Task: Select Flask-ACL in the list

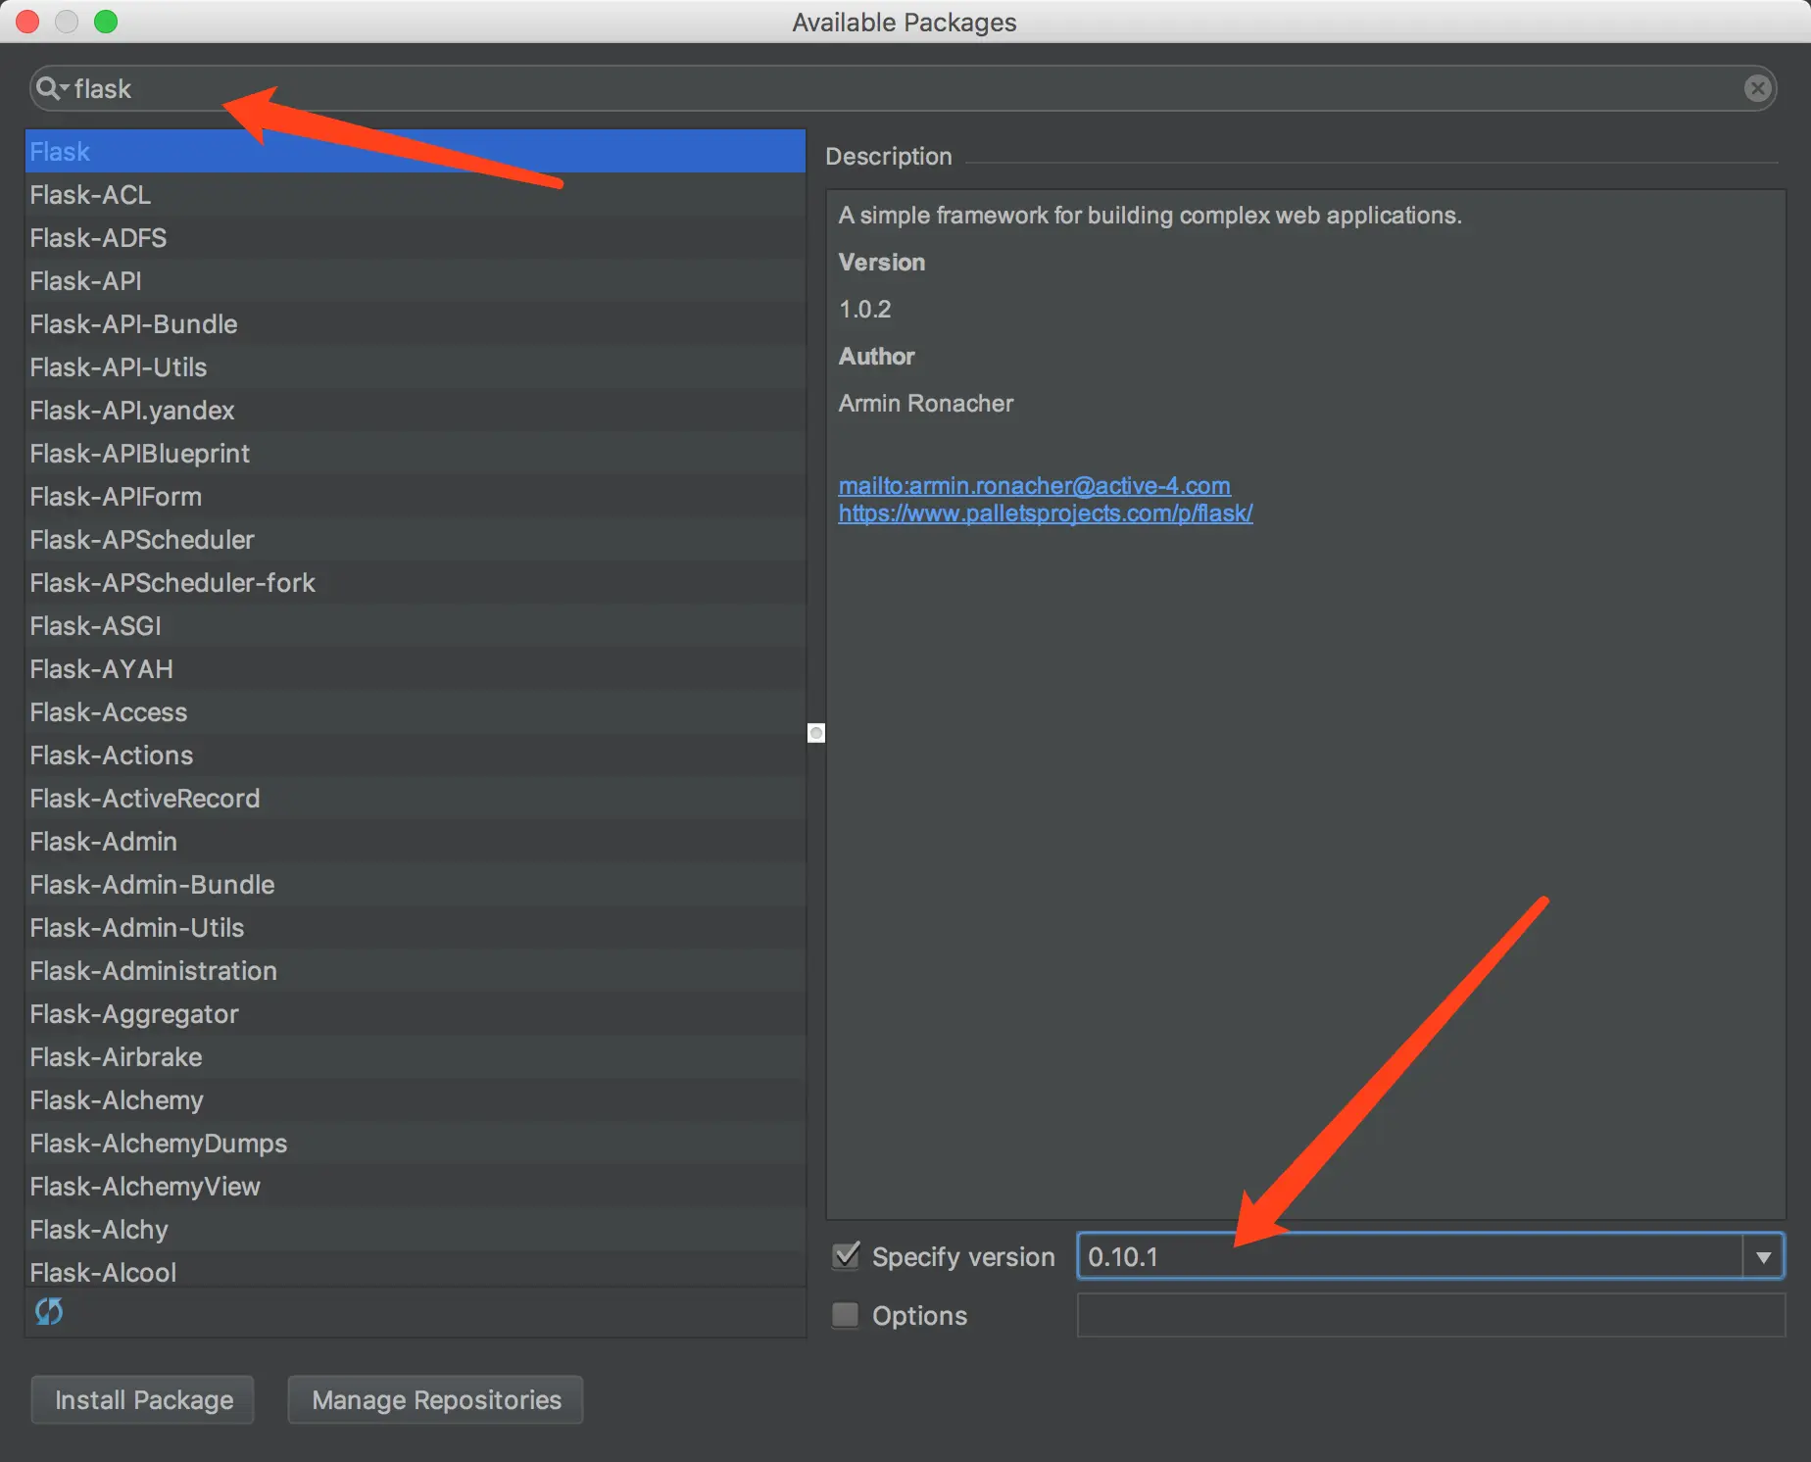Action: point(416,195)
